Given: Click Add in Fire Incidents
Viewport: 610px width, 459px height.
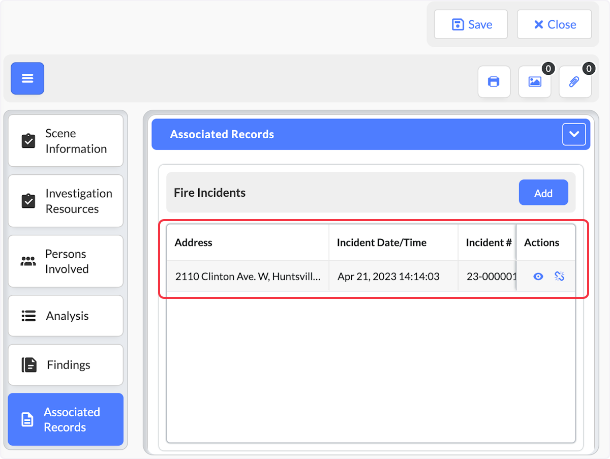Looking at the screenshot, I should pyautogui.click(x=543, y=193).
